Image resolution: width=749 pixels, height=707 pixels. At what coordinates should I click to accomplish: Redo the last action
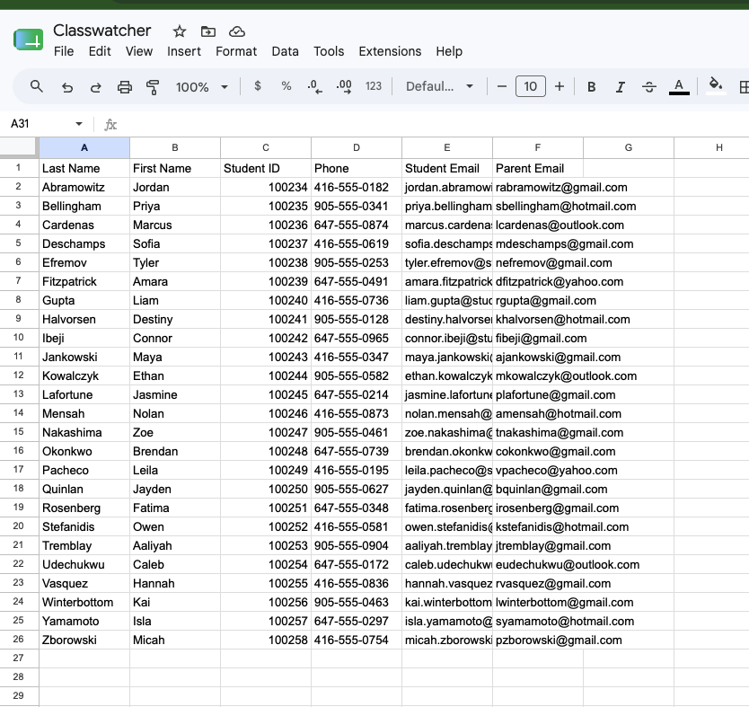pyautogui.click(x=96, y=87)
